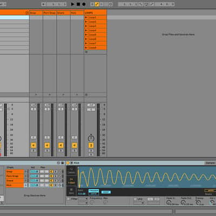Viewport: 216px width, 216px height.
Task: Select the LOOPS track header
Action: pos(96,13)
